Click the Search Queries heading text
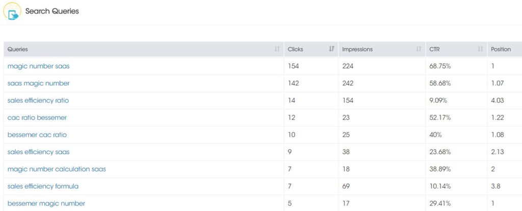522x211 pixels. (53, 11)
